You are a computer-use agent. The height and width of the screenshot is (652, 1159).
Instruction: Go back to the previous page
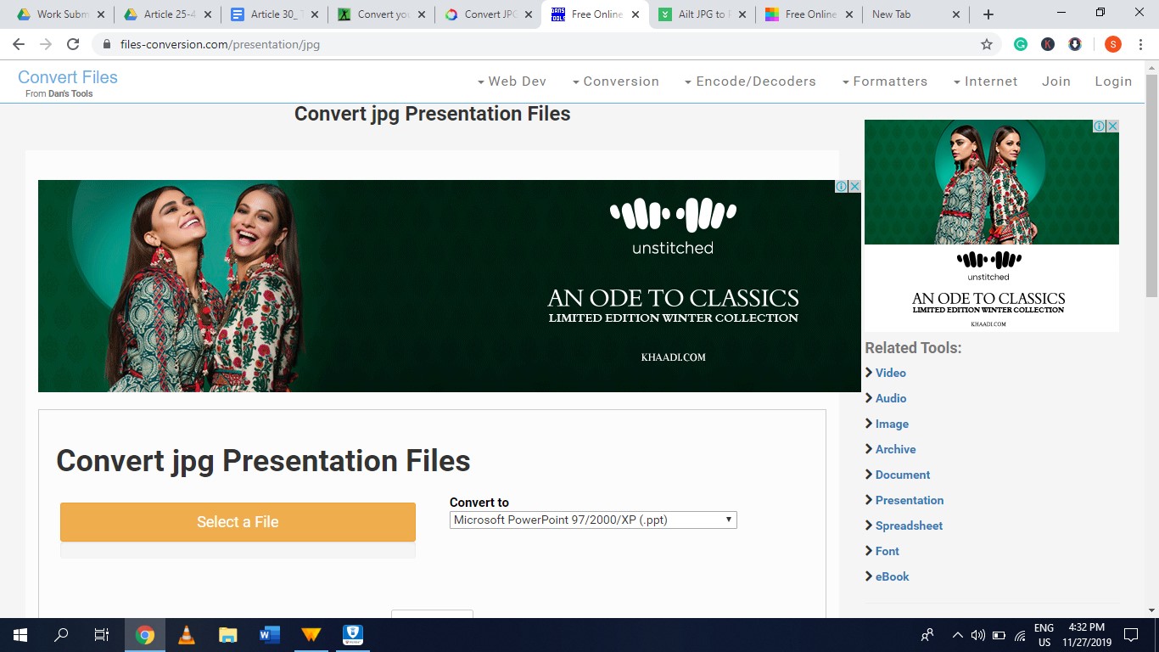19,44
